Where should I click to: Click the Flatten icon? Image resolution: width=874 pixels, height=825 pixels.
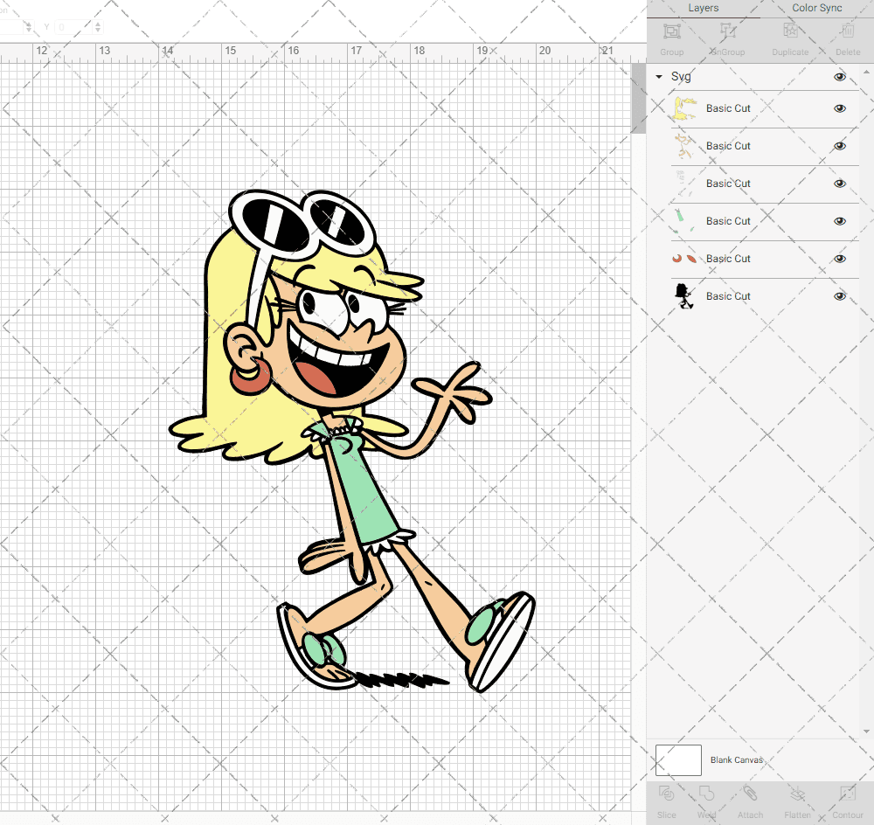[x=798, y=794]
